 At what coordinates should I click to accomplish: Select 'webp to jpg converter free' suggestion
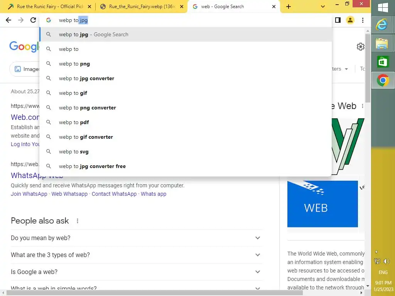click(x=186, y=166)
